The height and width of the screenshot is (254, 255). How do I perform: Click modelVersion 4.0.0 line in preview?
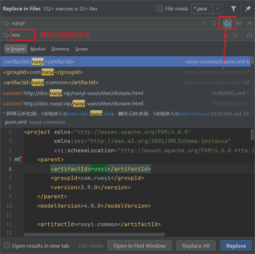point(94,206)
